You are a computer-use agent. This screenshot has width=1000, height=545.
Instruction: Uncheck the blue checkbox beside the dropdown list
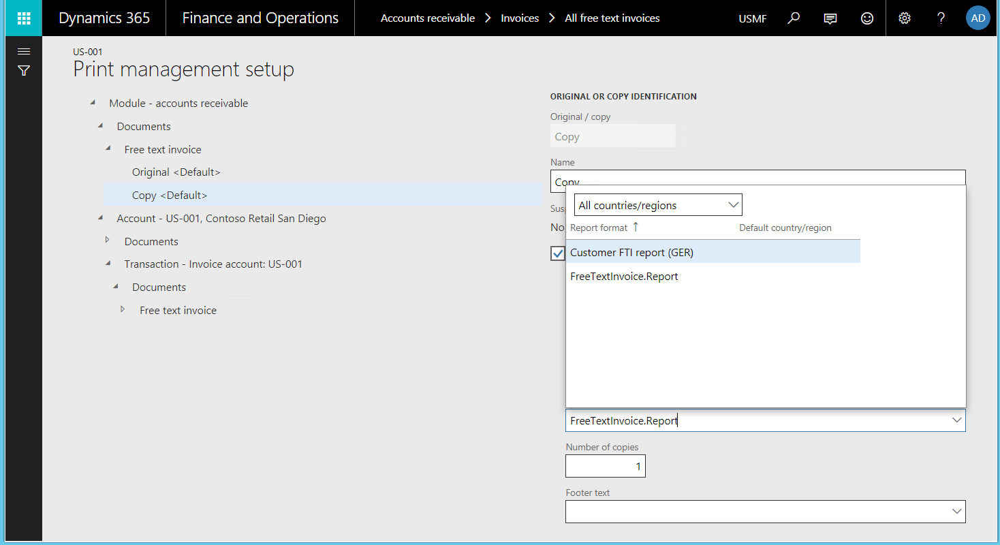click(557, 253)
